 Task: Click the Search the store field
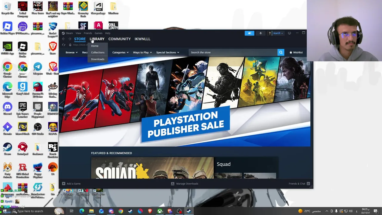pyautogui.click(x=233, y=52)
